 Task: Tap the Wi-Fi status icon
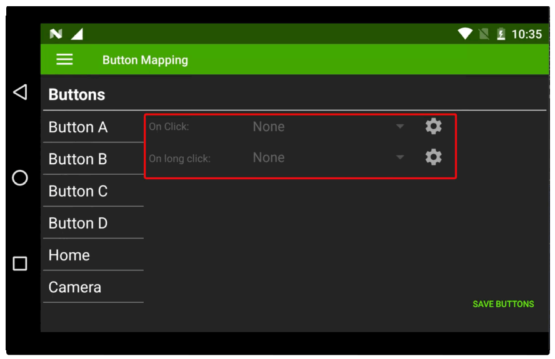465,34
